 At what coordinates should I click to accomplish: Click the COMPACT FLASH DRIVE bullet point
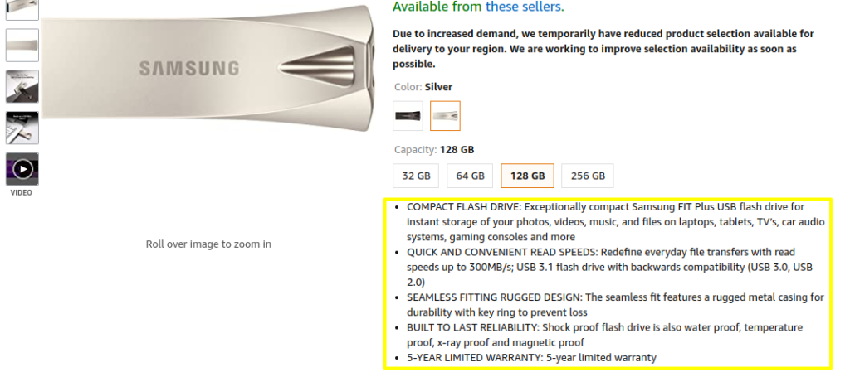606,221
